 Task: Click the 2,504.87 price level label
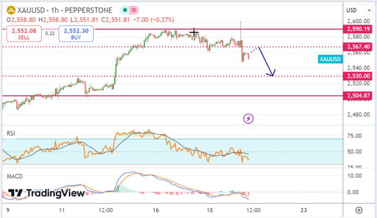pos(358,96)
